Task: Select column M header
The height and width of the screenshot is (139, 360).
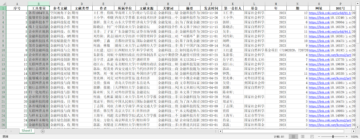Action: click(276, 4)
